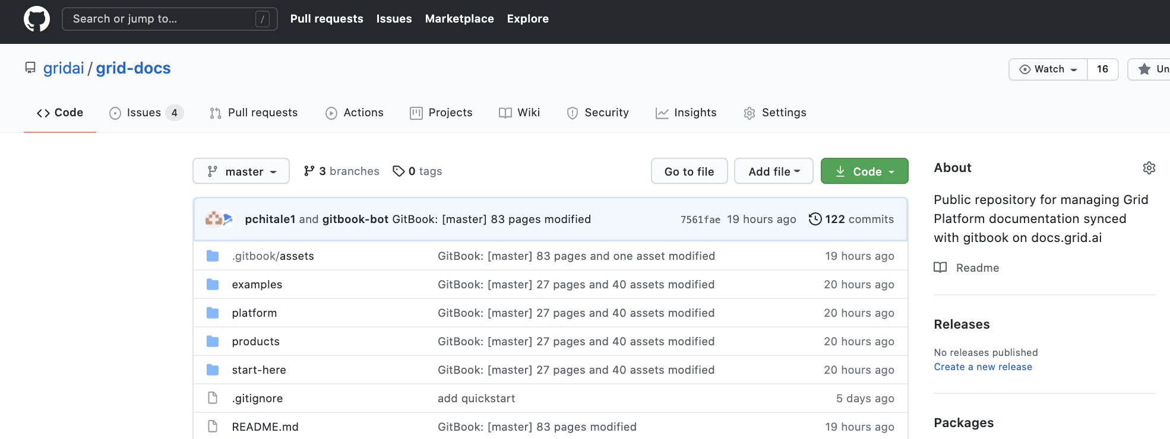Click the slash shortcut icon in search box
This screenshot has width=1170, height=439.
pos(263,19)
